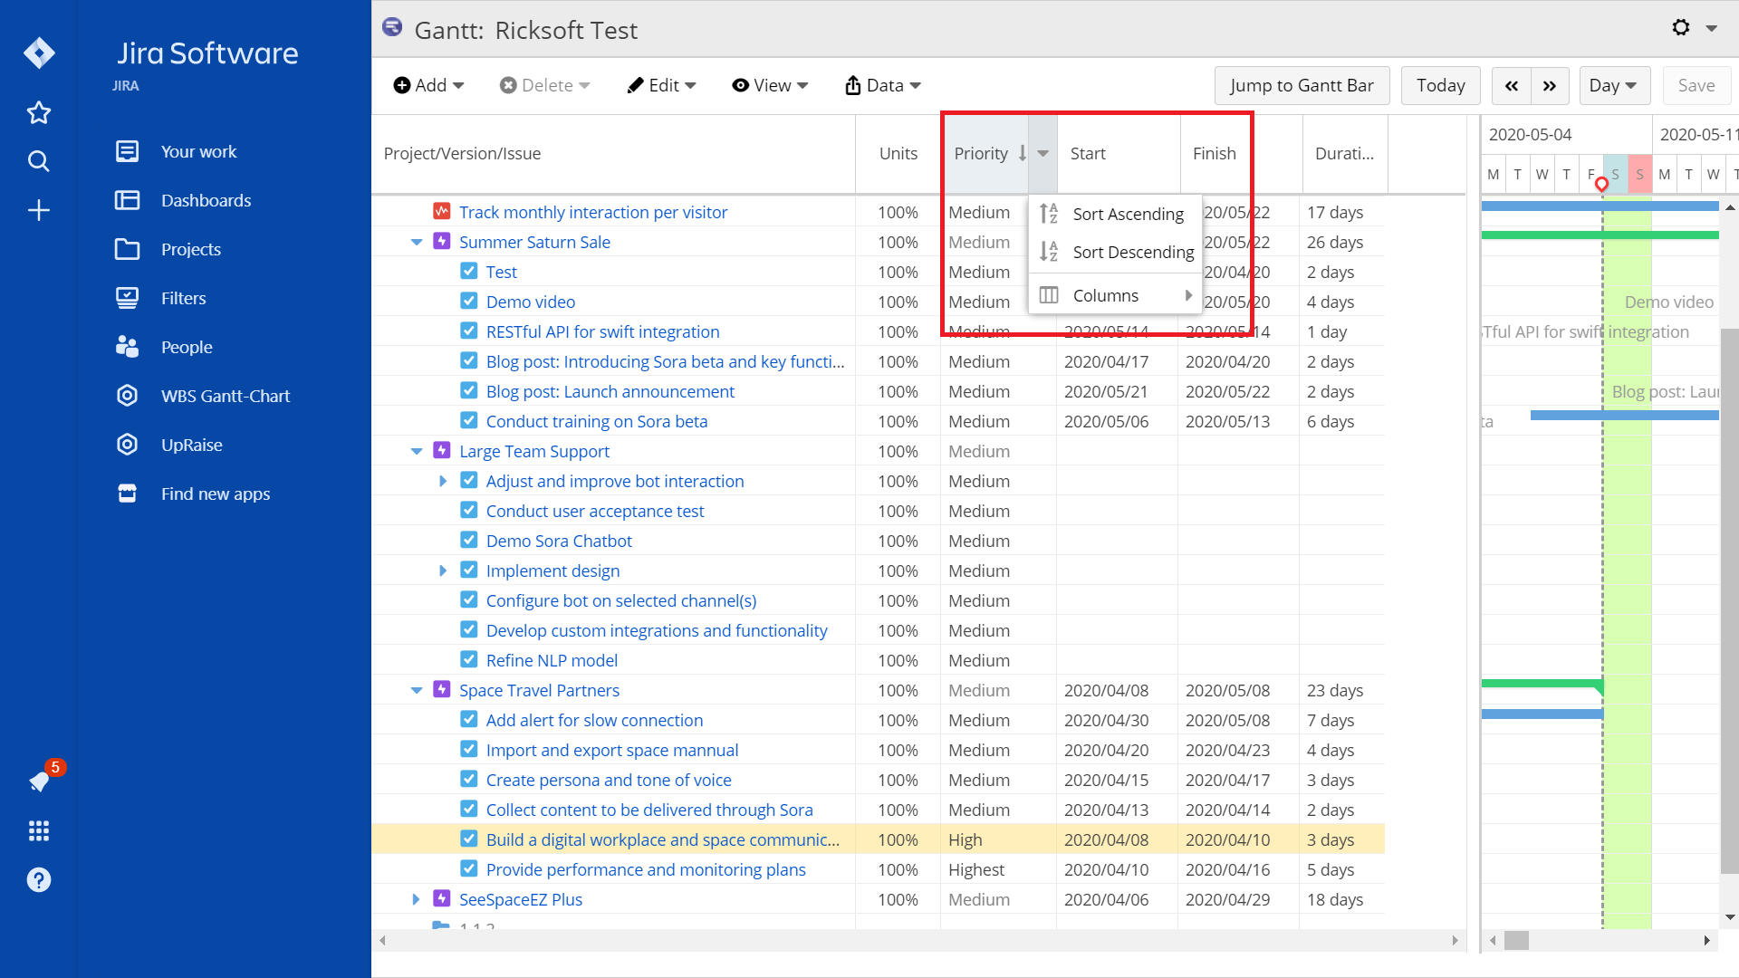Click the green summary bar of Space Travel Partners
This screenshot has height=978, width=1739.
pyautogui.click(x=1542, y=684)
